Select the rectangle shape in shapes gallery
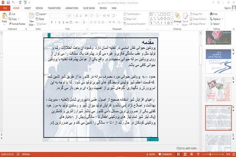Screen dimensions: 236x157 click(162, 15)
